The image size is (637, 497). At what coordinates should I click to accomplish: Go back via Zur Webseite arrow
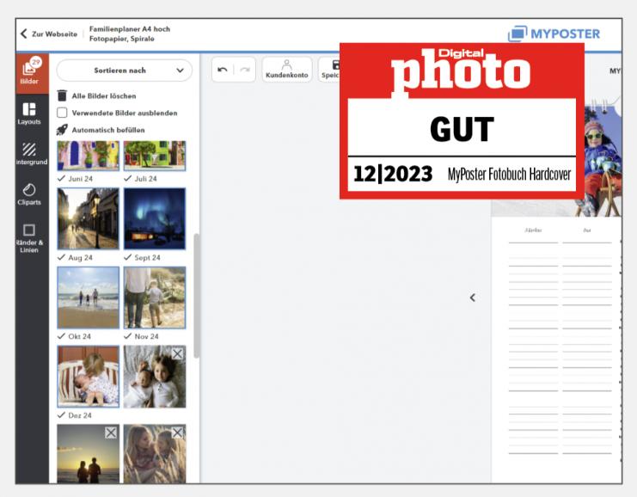coord(24,34)
